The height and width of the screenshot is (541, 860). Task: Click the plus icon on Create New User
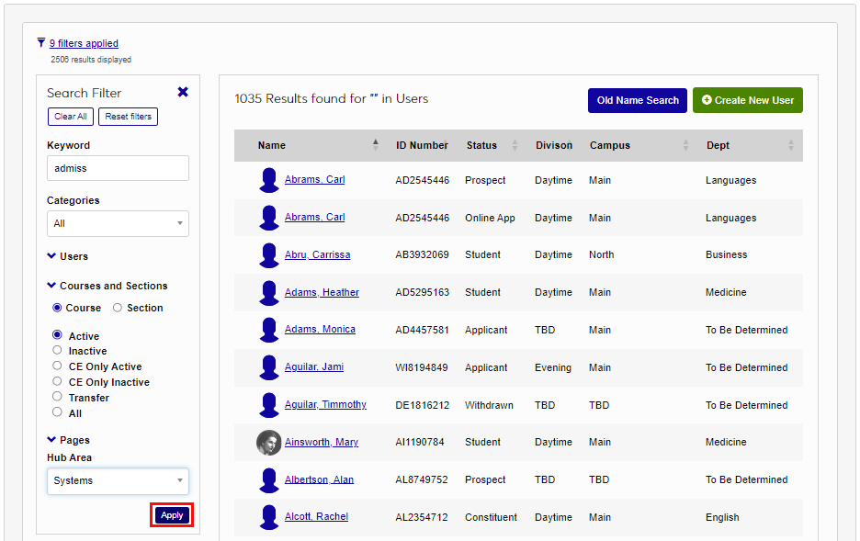coord(706,98)
